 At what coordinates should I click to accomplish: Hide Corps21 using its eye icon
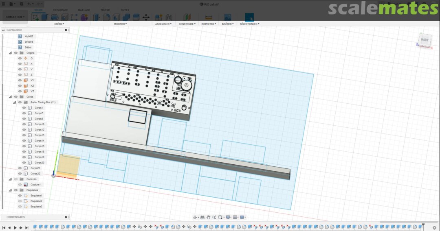pyautogui.click(x=20, y=168)
